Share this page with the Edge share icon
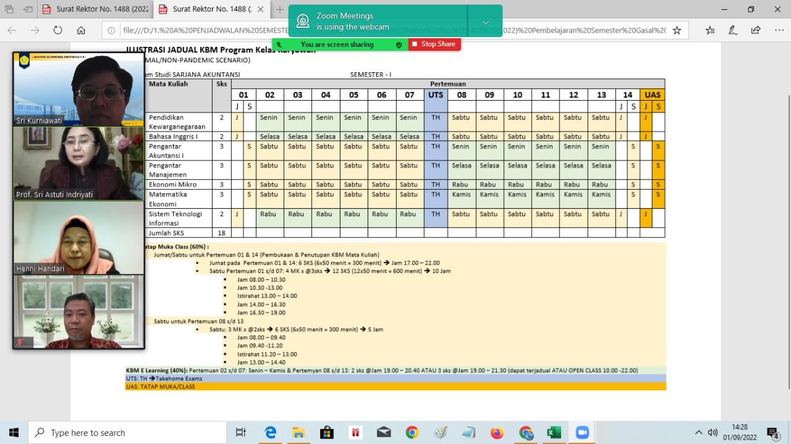Image resolution: width=791 pixels, height=444 pixels. coord(756,30)
